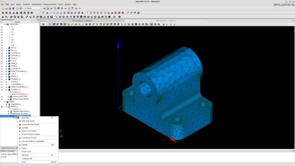Open the Measurements menu

(x=50, y=4)
